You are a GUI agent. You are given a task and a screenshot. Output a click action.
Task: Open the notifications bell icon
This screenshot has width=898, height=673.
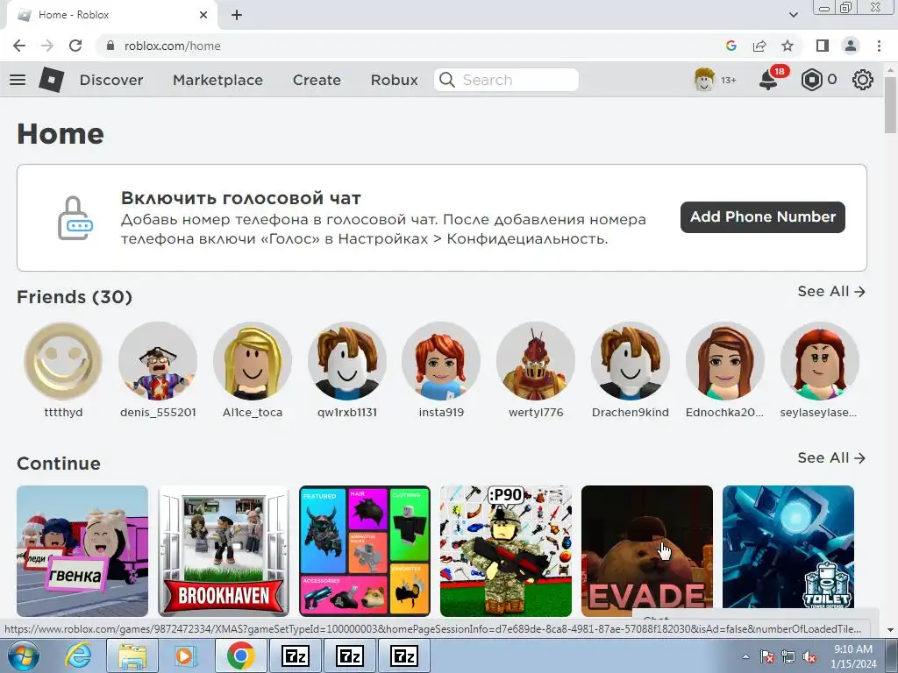click(768, 80)
